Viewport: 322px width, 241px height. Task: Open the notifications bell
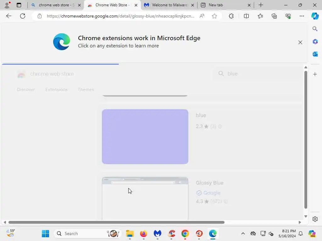pyautogui.click(x=301, y=233)
